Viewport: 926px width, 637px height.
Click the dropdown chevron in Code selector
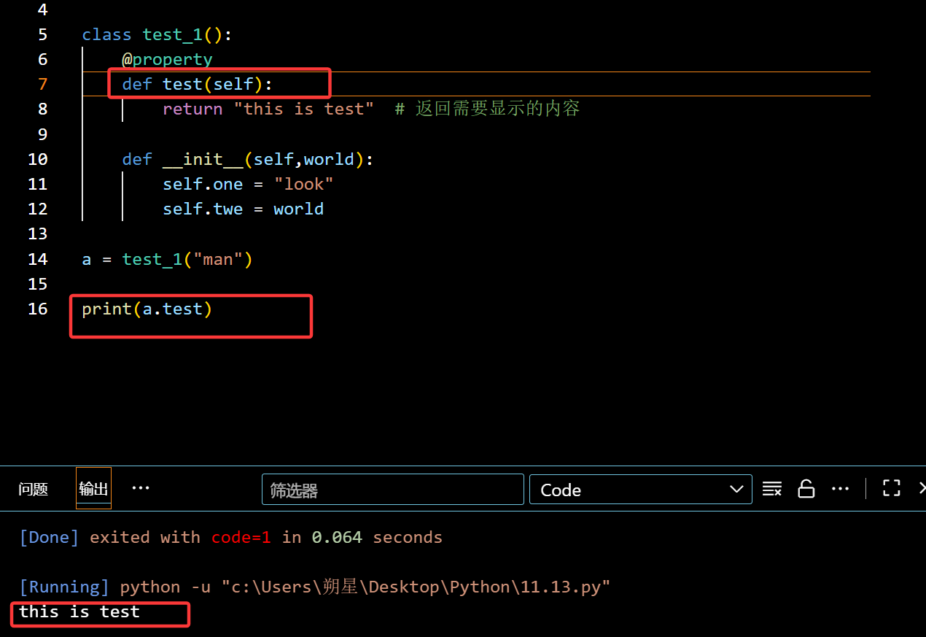736,490
